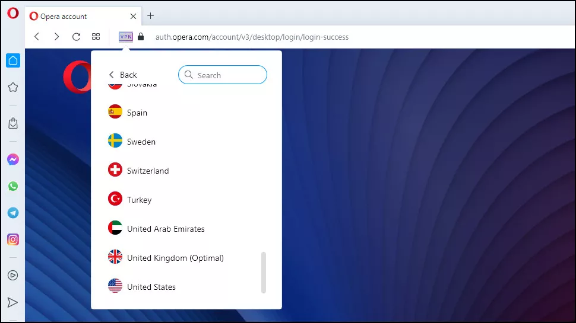Open a new tab with plus button
576x323 pixels.
click(x=150, y=16)
